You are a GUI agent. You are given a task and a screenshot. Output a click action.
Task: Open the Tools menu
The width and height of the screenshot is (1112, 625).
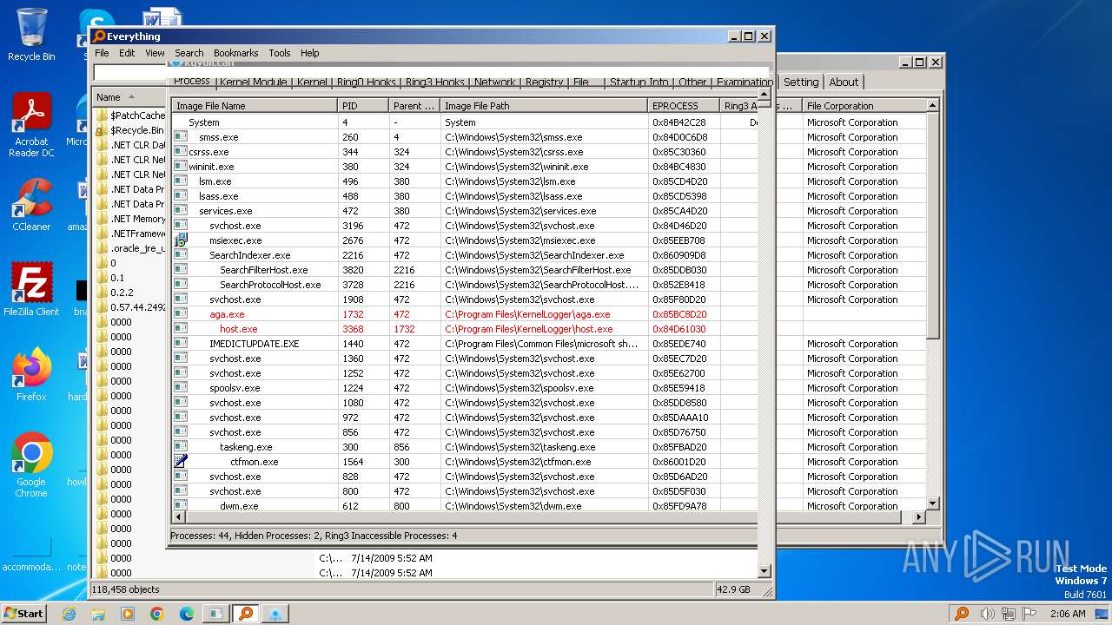[x=280, y=53]
